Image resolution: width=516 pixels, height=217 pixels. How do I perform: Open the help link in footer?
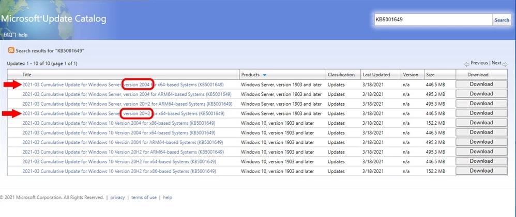click(168, 197)
